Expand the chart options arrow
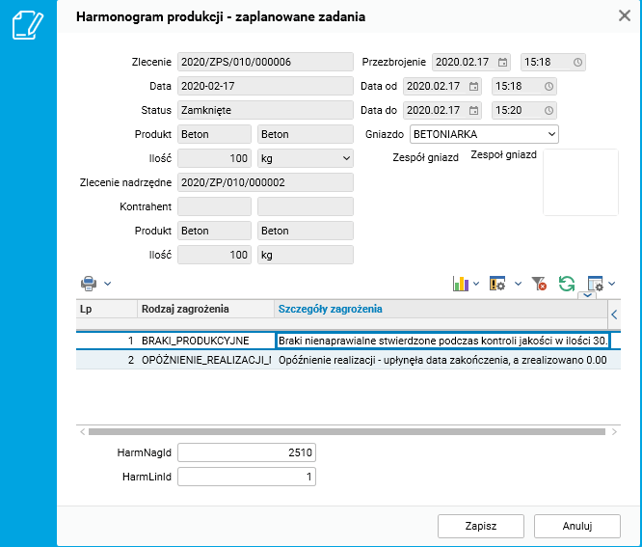Viewport: 642px width, 547px height. [x=476, y=284]
